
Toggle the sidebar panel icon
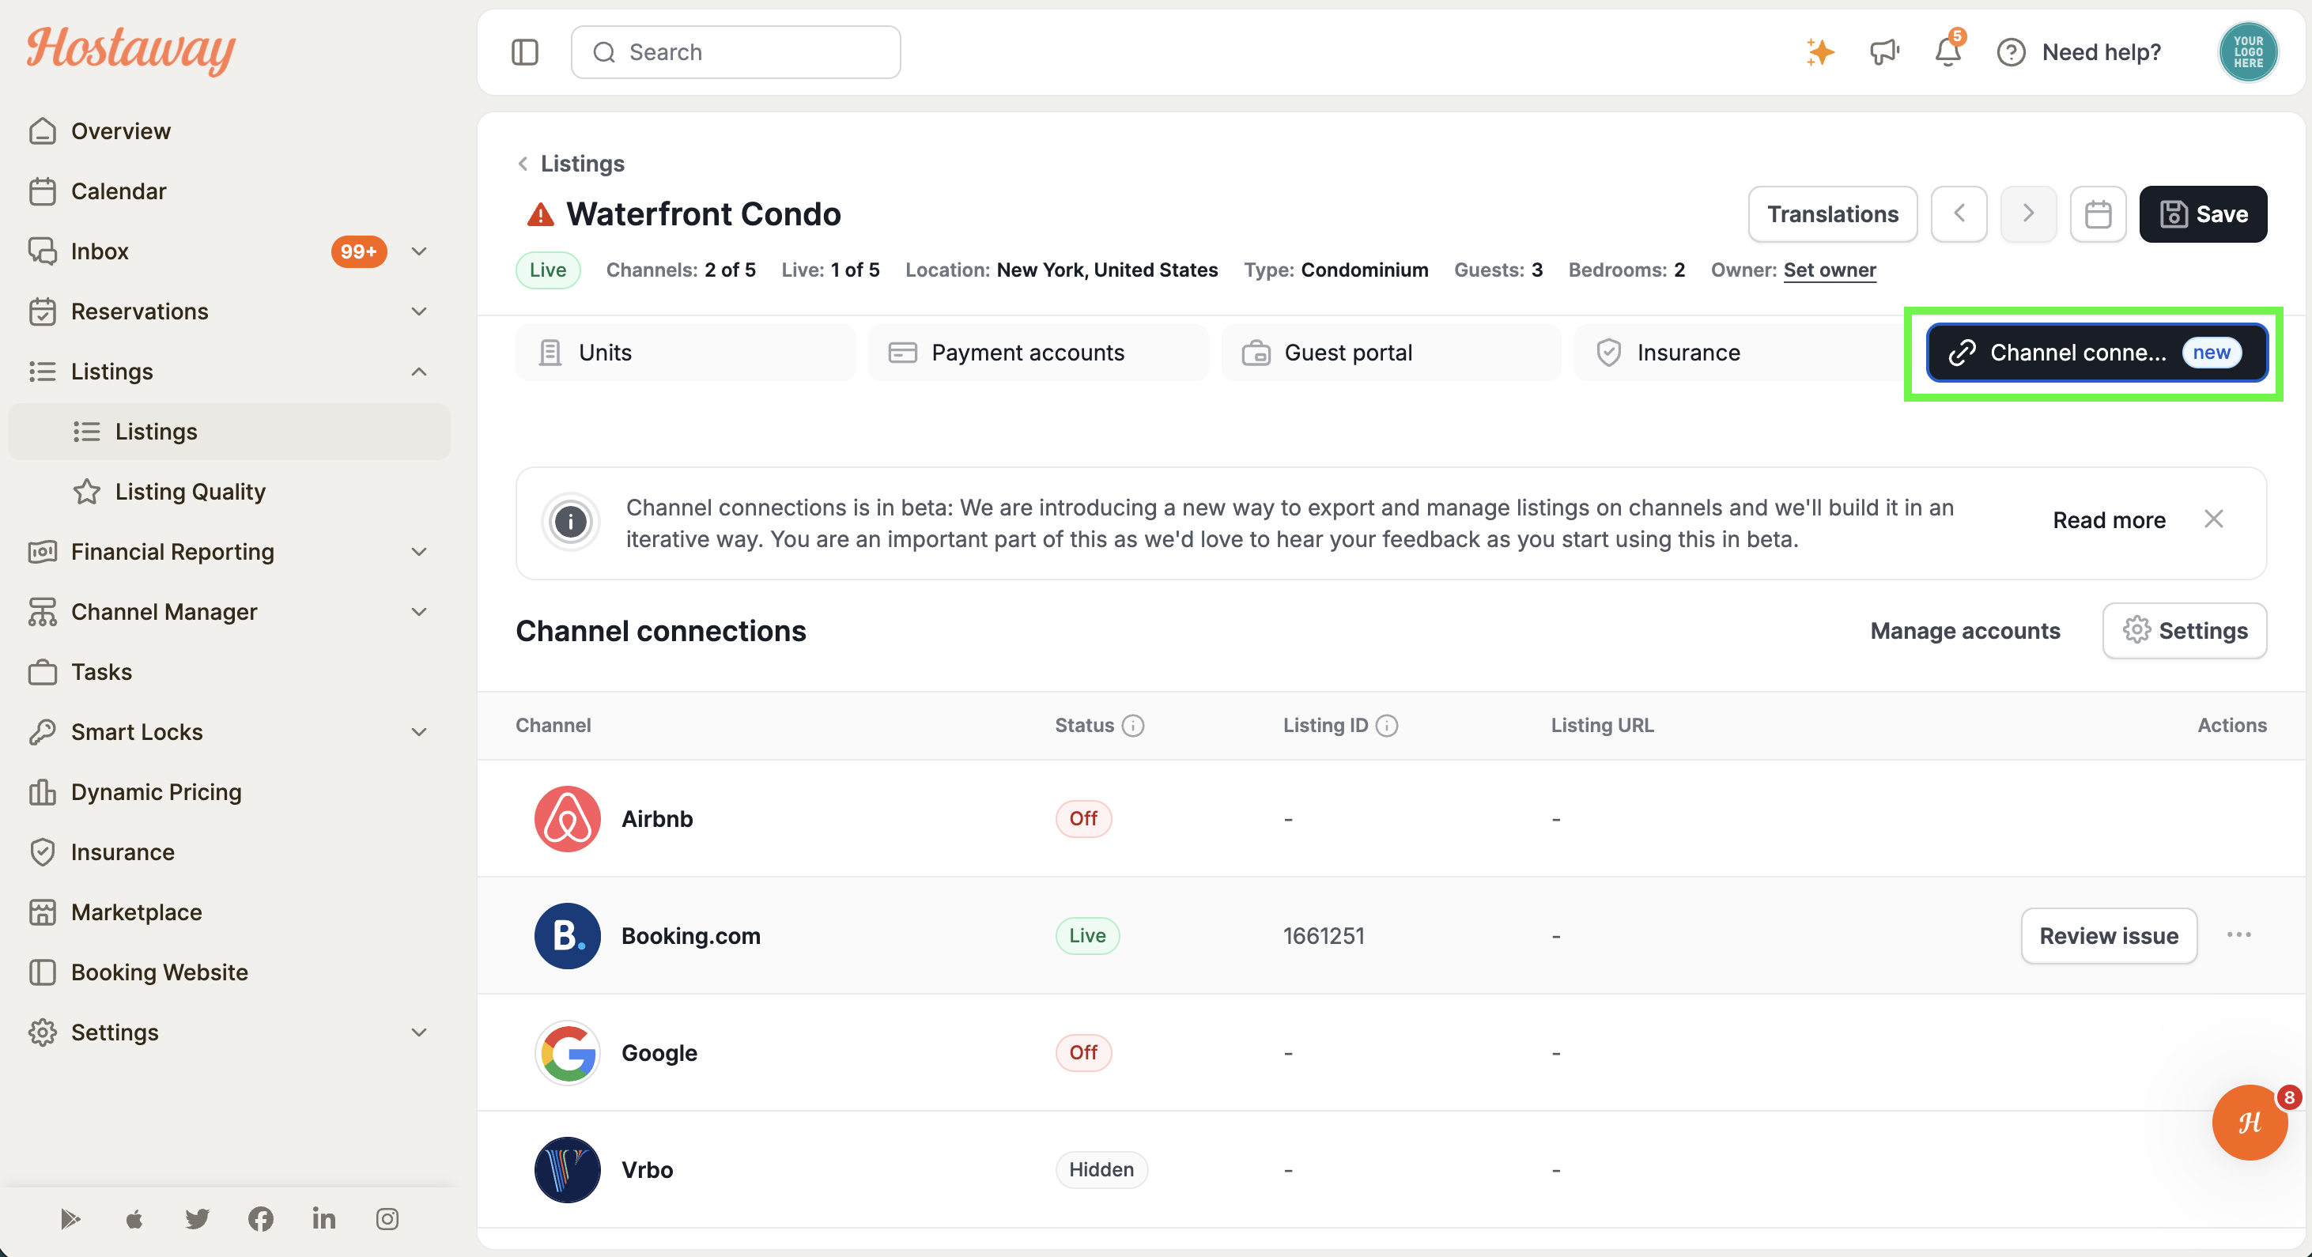pyautogui.click(x=524, y=52)
